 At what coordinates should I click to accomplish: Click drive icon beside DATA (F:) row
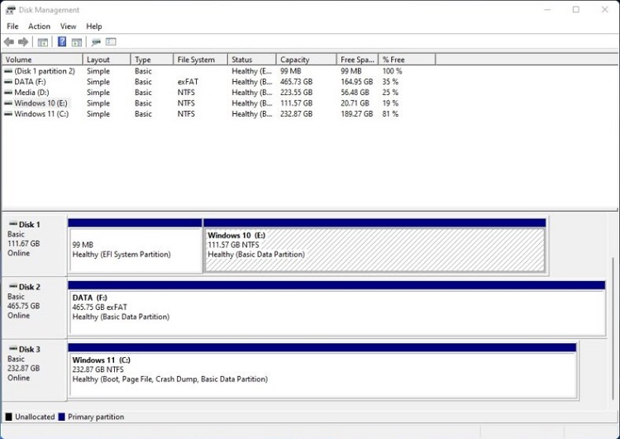(8, 83)
